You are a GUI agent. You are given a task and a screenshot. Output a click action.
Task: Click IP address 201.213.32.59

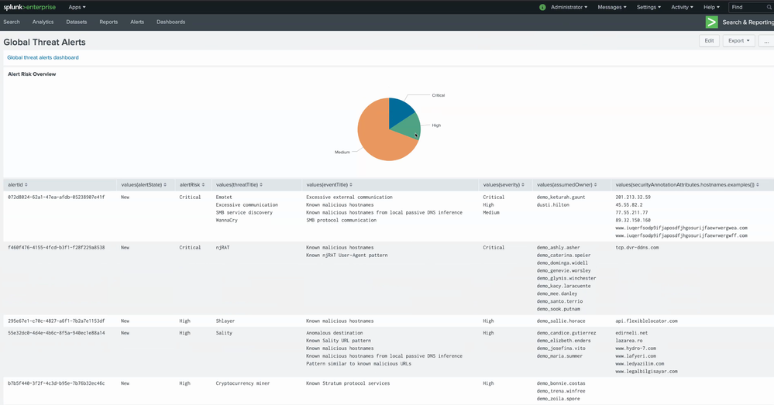(633, 197)
